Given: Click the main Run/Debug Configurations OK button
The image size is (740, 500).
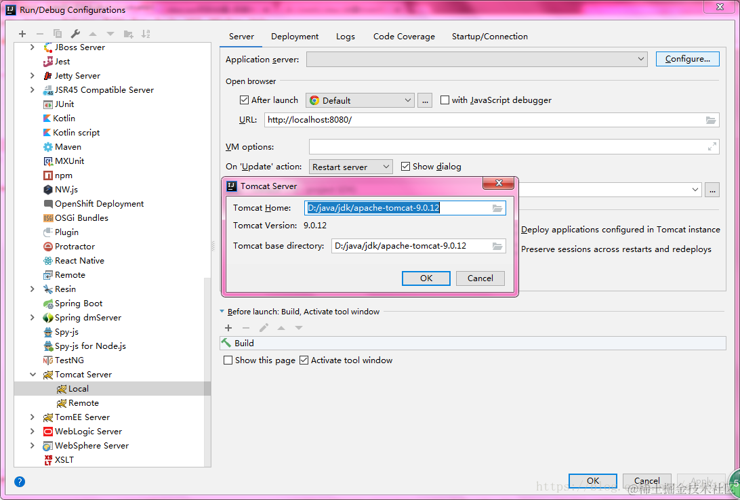Looking at the screenshot, I should (x=593, y=480).
